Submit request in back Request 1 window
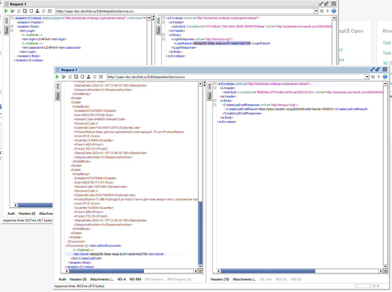 [6, 11]
